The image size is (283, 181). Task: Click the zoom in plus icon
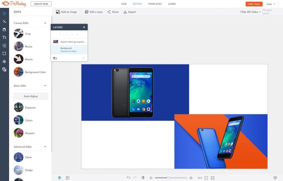pos(191,178)
